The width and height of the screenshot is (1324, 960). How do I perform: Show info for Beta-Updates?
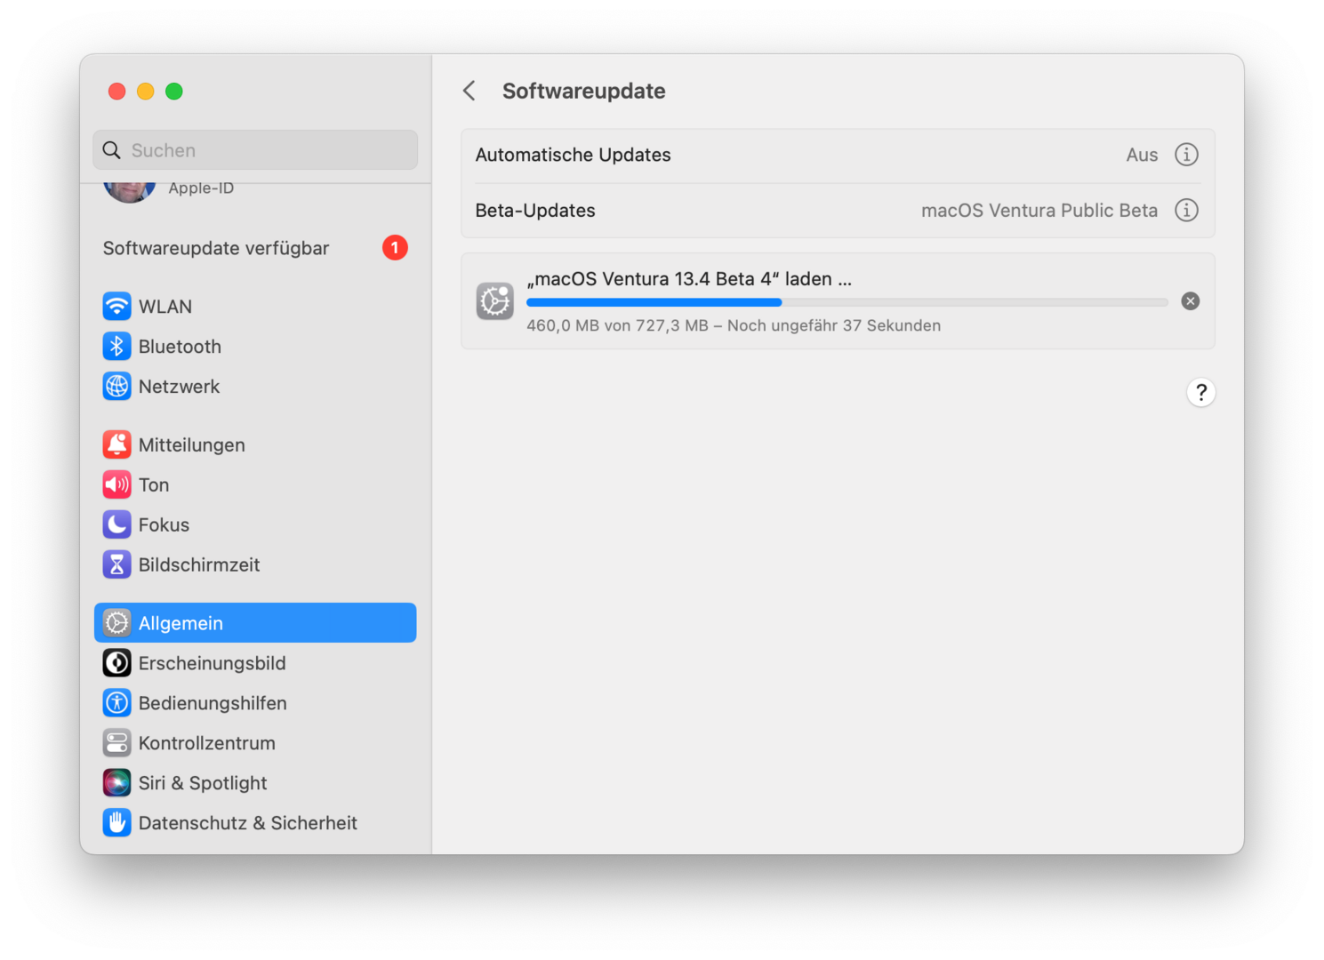(1186, 211)
